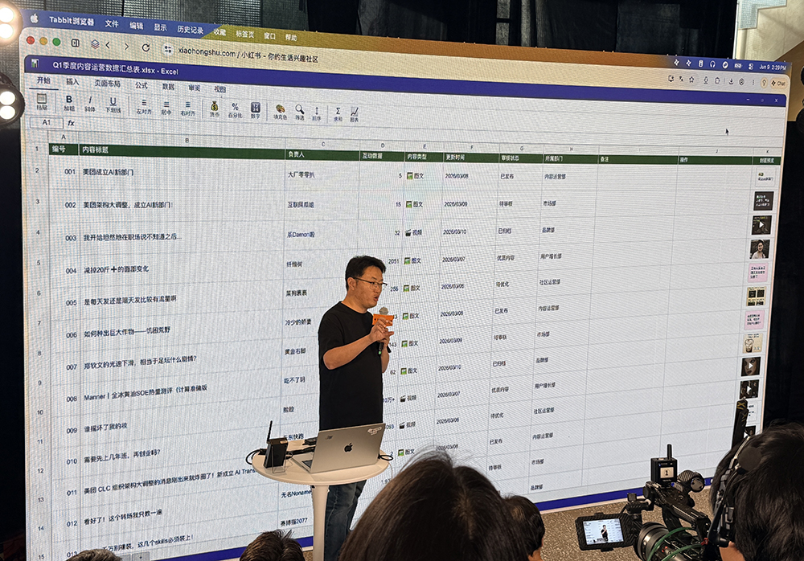Image resolution: width=804 pixels, height=561 pixels.
Task: Click the fx insert function button
Action: [x=72, y=123]
